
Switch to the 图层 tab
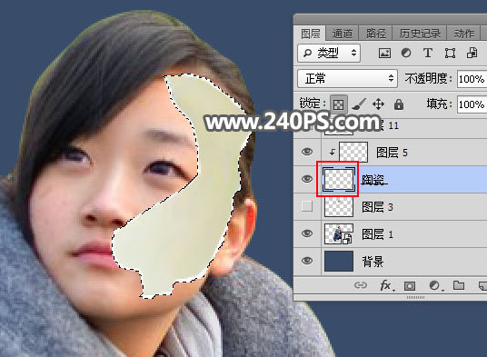point(310,34)
